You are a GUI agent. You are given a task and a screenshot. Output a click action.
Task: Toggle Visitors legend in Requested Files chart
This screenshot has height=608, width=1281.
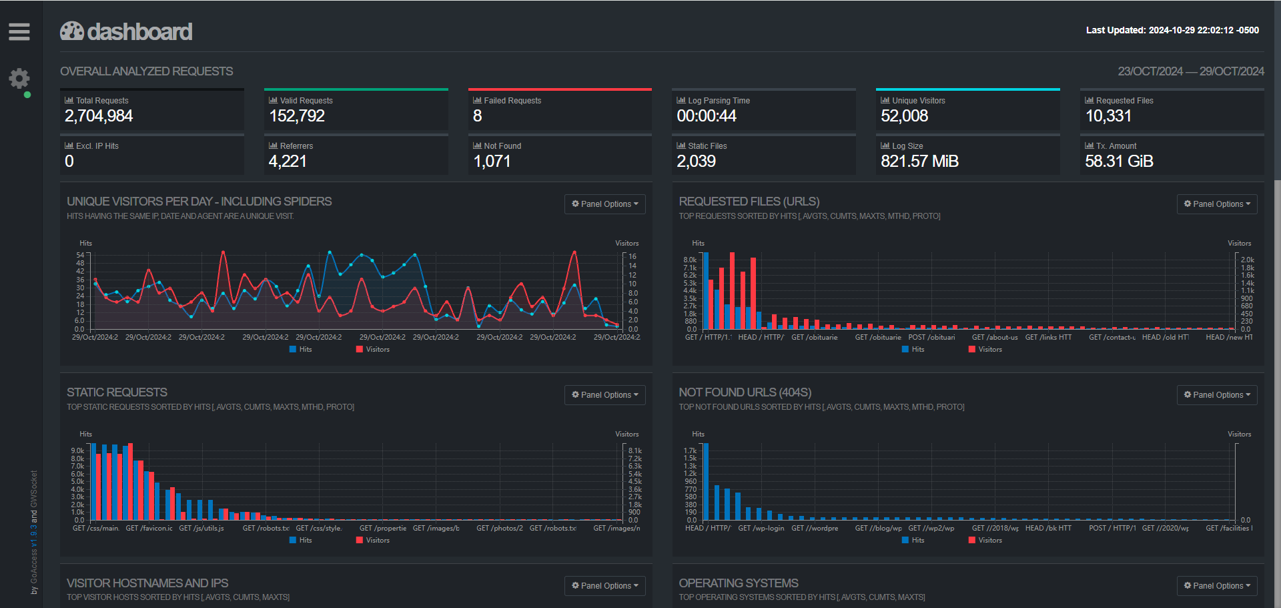point(985,349)
